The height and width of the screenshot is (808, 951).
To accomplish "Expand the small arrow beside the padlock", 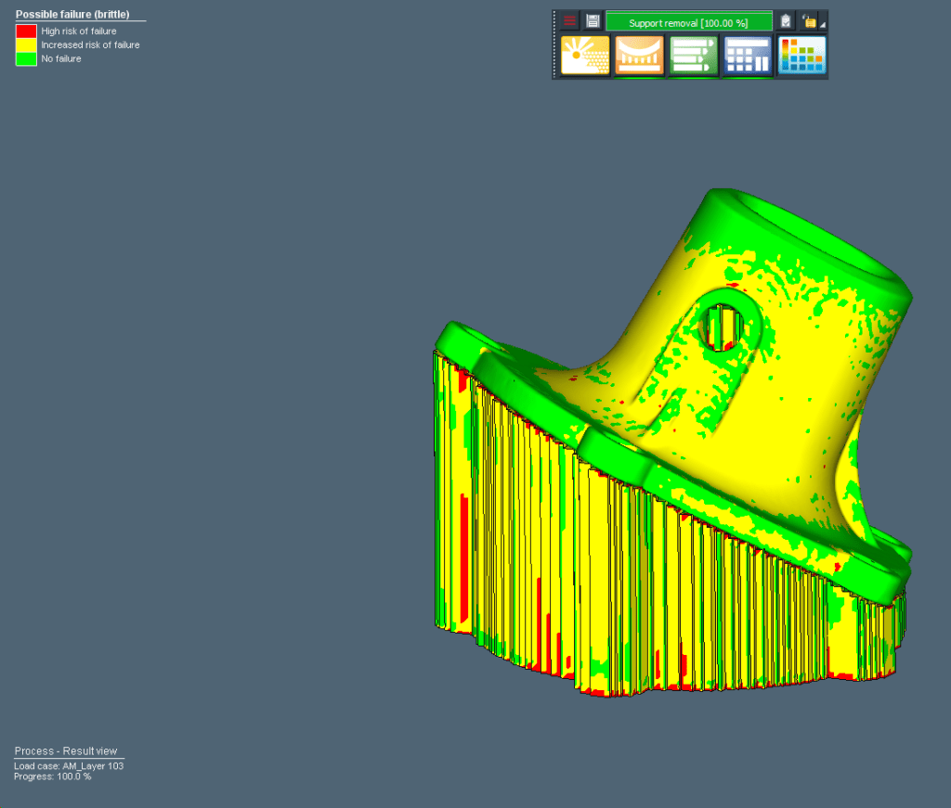I will click(823, 25).
